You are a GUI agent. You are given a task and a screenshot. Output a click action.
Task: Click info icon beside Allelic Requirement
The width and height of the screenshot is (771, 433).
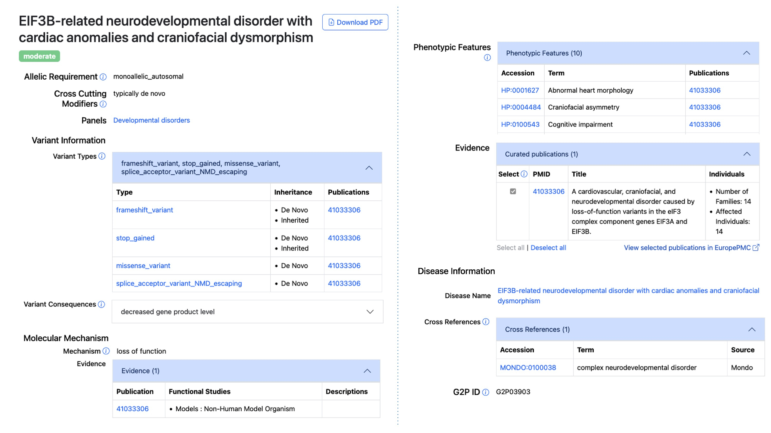click(103, 77)
